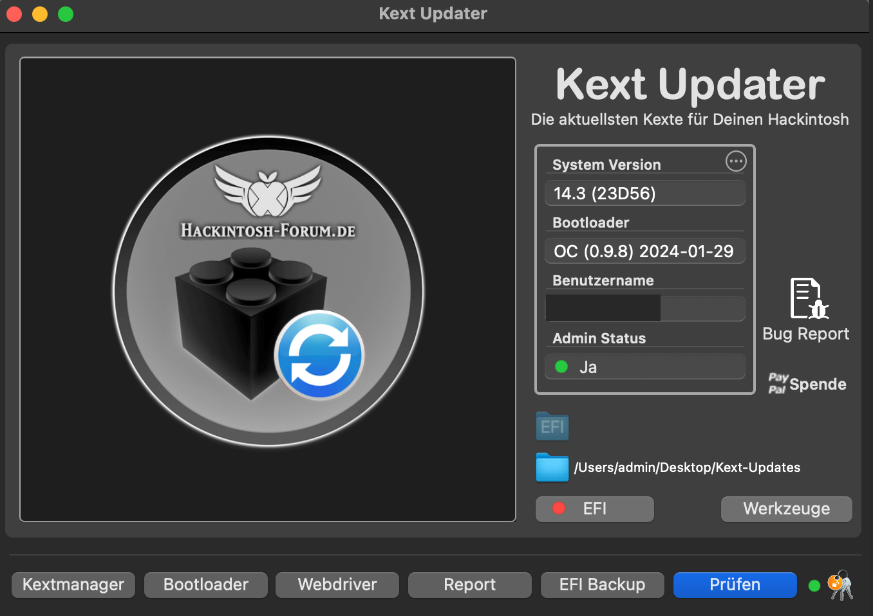Image resolution: width=873 pixels, height=616 pixels.
Task: Open the blue Kext-Updates folder icon
Action: 552,467
